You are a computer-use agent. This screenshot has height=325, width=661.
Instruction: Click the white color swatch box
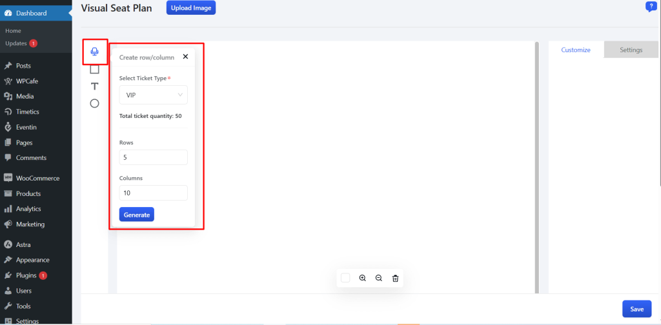pos(345,278)
